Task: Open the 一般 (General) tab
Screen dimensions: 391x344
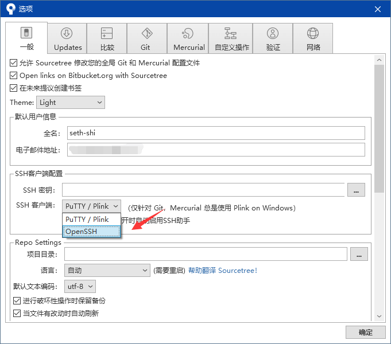Action: [26, 38]
